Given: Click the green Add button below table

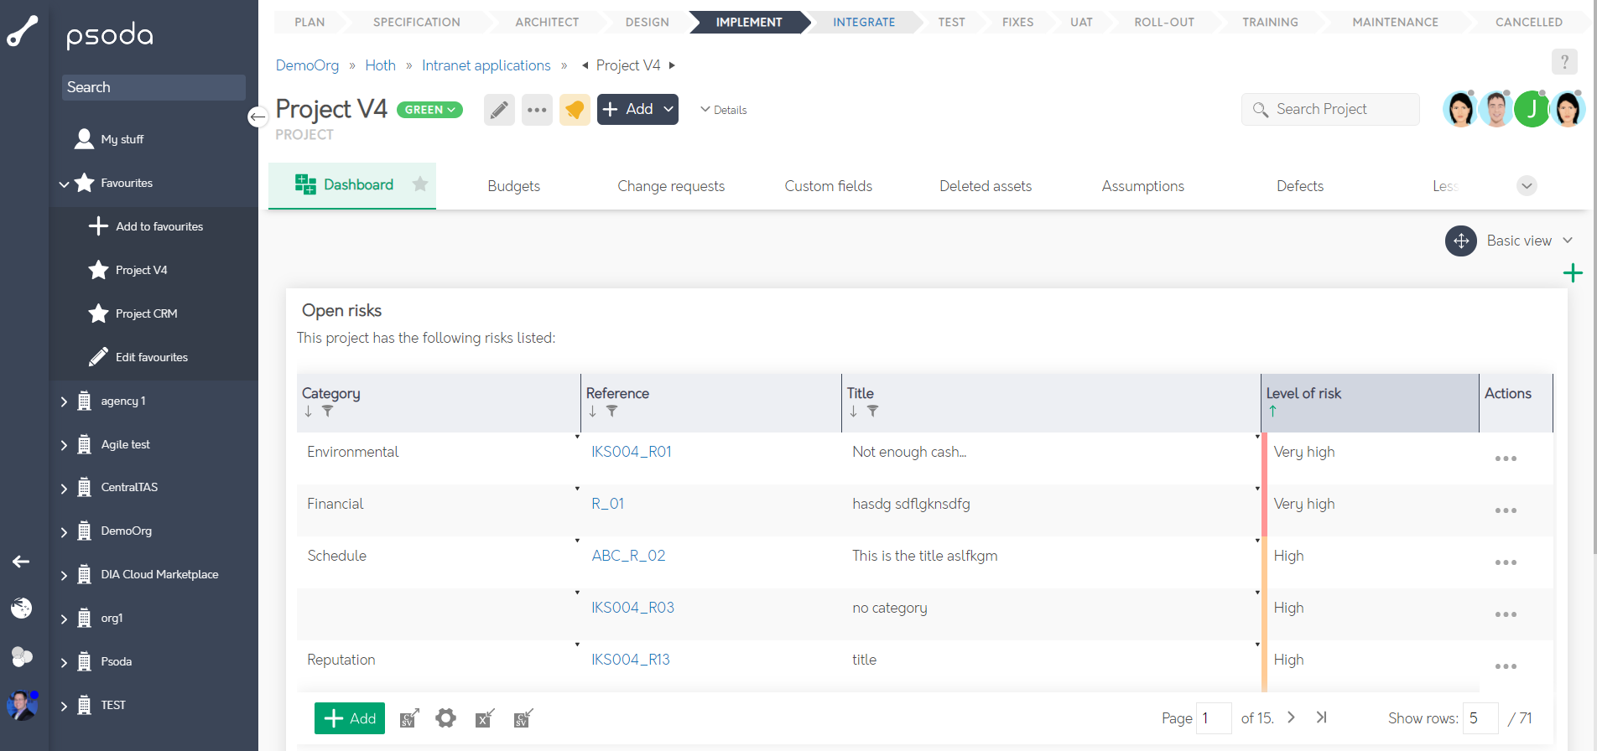Looking at the screenshot, I should [350, 718].
